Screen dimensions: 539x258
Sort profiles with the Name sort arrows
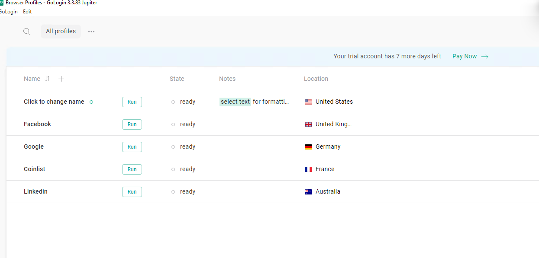[47, 79]
